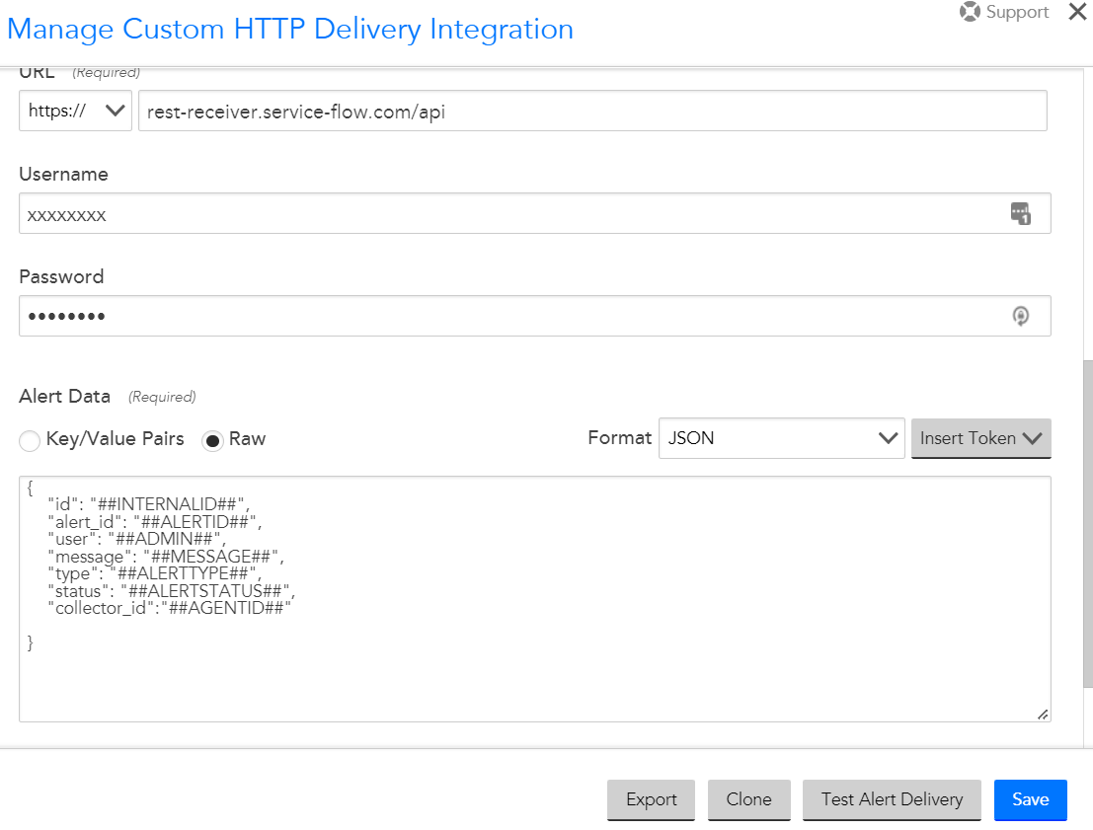Click the "##AGENTID##" token text
Screen dimensions: 1093x830
click(x=226, y=608)
